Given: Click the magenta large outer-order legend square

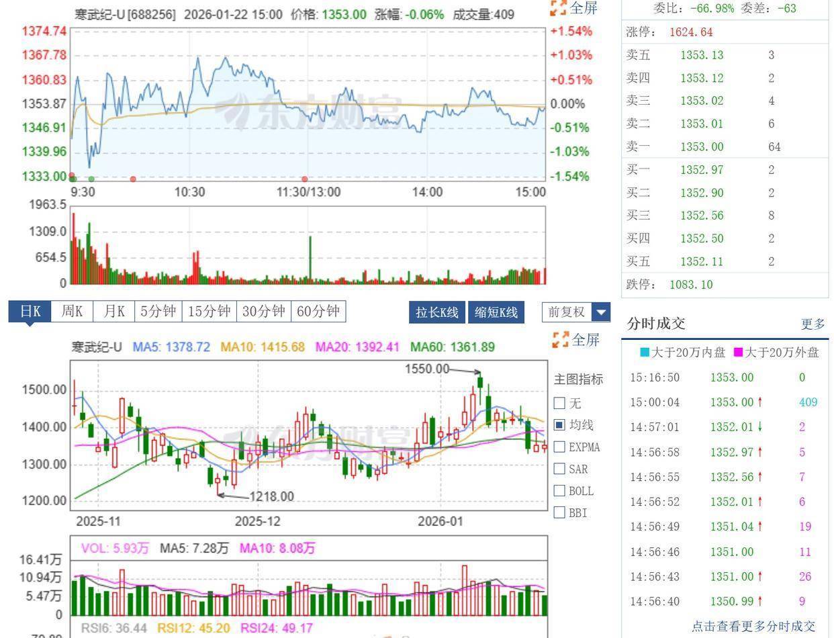Looking at the screenshot, I should pyautogui.click(x=738, y=353).
